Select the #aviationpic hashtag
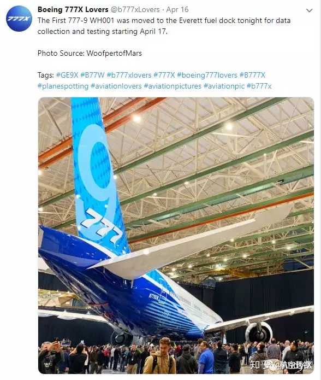 tap(224, 86)
